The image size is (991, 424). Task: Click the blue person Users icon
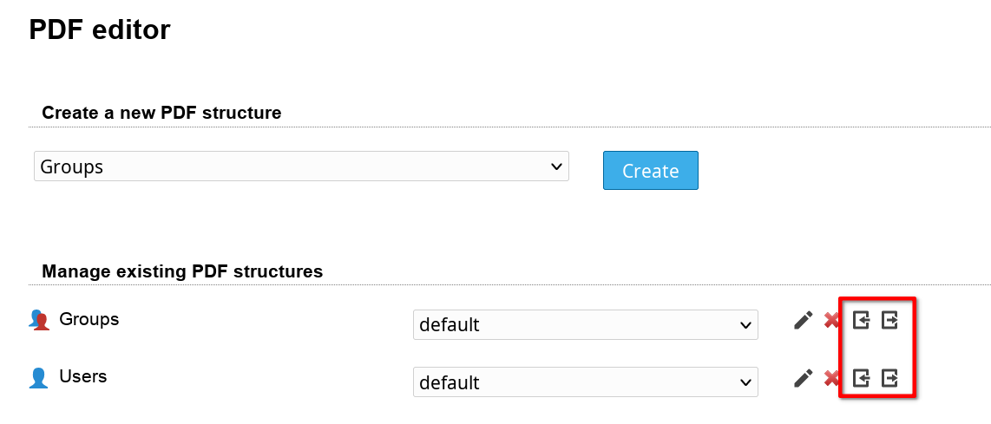pyautogui.click(x=39, y=378)
